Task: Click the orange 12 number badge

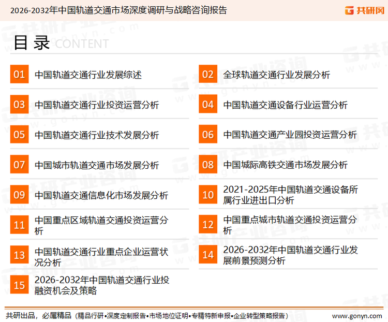Action: tap(208, 224)
